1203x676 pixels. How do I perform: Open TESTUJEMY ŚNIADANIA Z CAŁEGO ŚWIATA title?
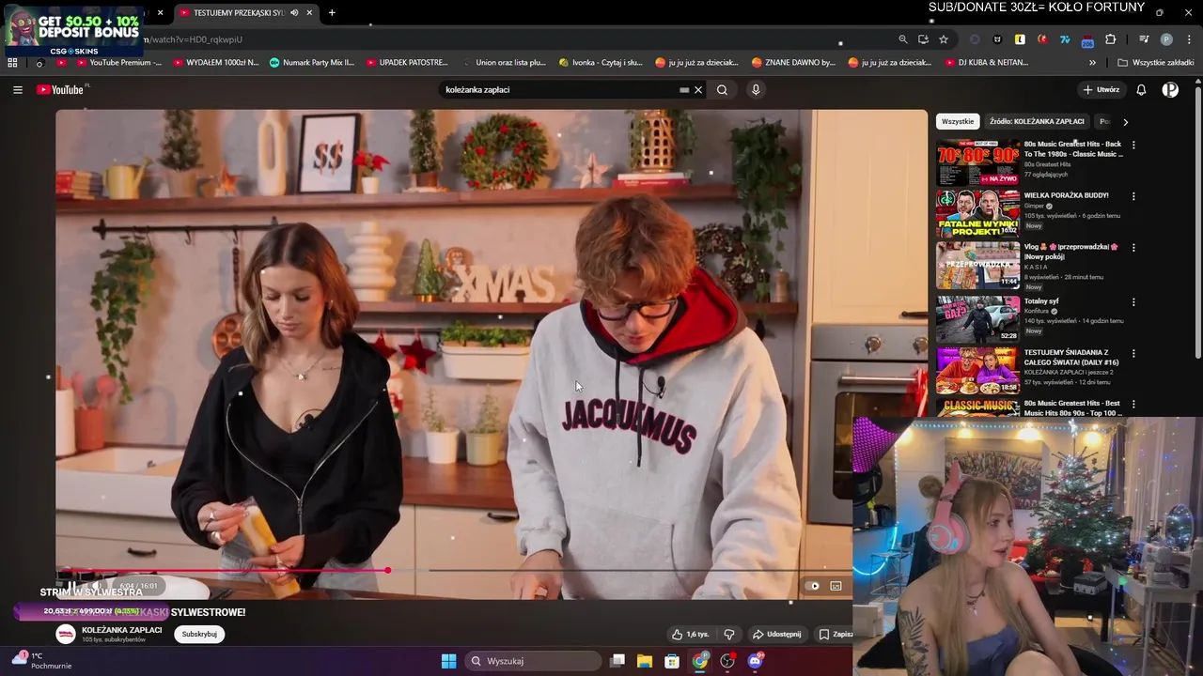tap(1071, 358)
